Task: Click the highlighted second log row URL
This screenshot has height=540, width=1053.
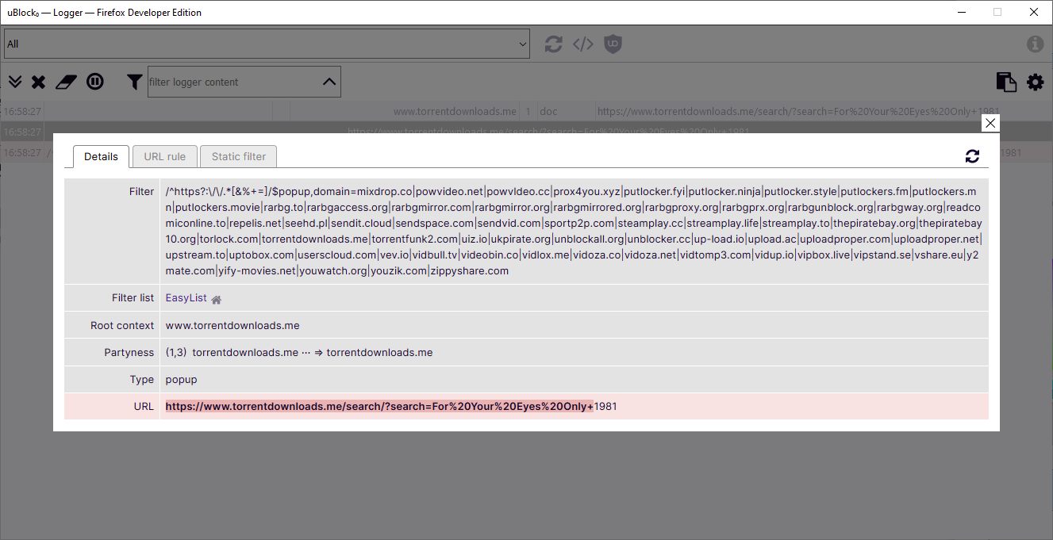Action: coord(548,132)
